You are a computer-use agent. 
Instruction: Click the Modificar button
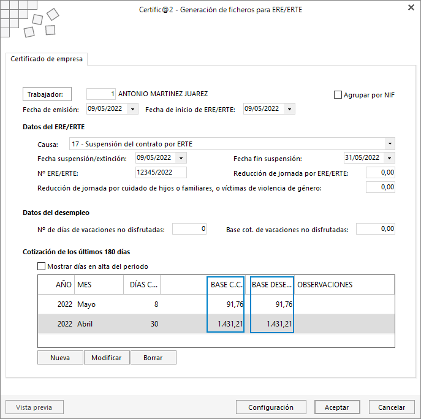107,358
